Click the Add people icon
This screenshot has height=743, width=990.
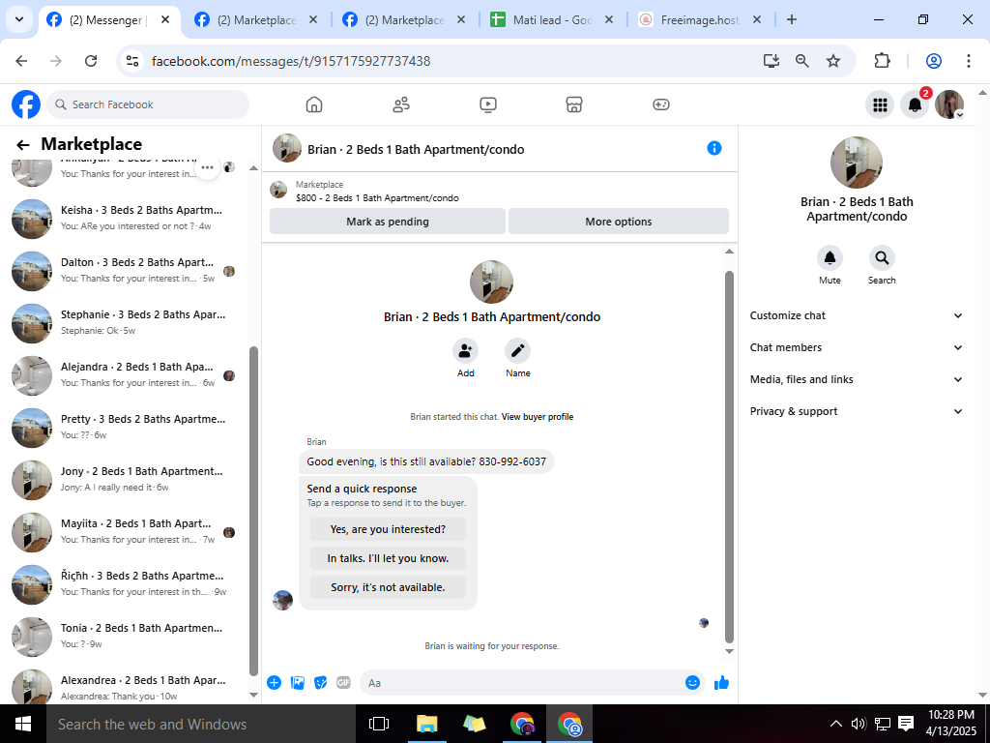pos(465,350)
